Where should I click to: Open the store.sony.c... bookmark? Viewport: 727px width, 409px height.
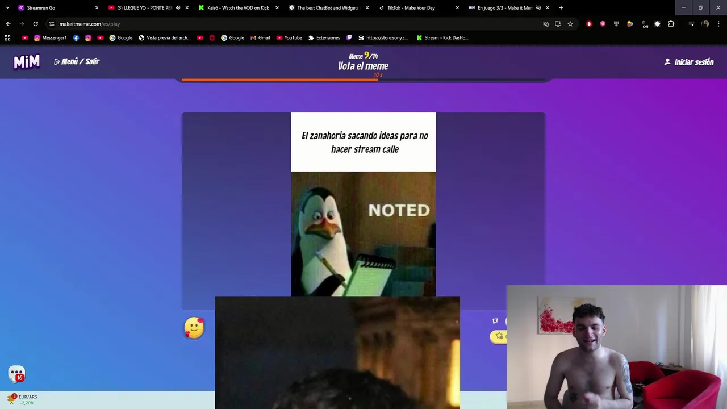[x=383, y=38]
